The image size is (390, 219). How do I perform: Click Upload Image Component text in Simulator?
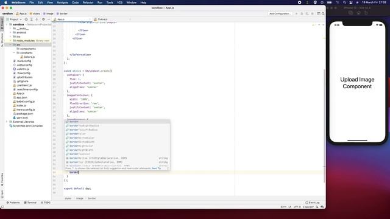coord(357,83)
